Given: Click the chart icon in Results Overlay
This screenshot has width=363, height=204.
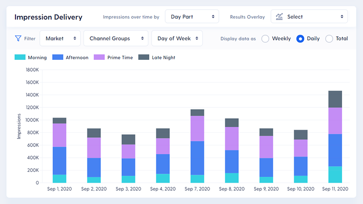Looking at the screenshot, I should pyautogui.click(x=280, y=17).
